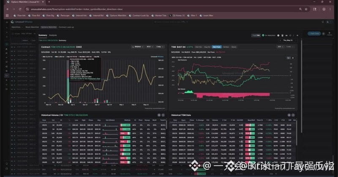
Task: Open the browser three-dot menu
Action: (330, 9)
